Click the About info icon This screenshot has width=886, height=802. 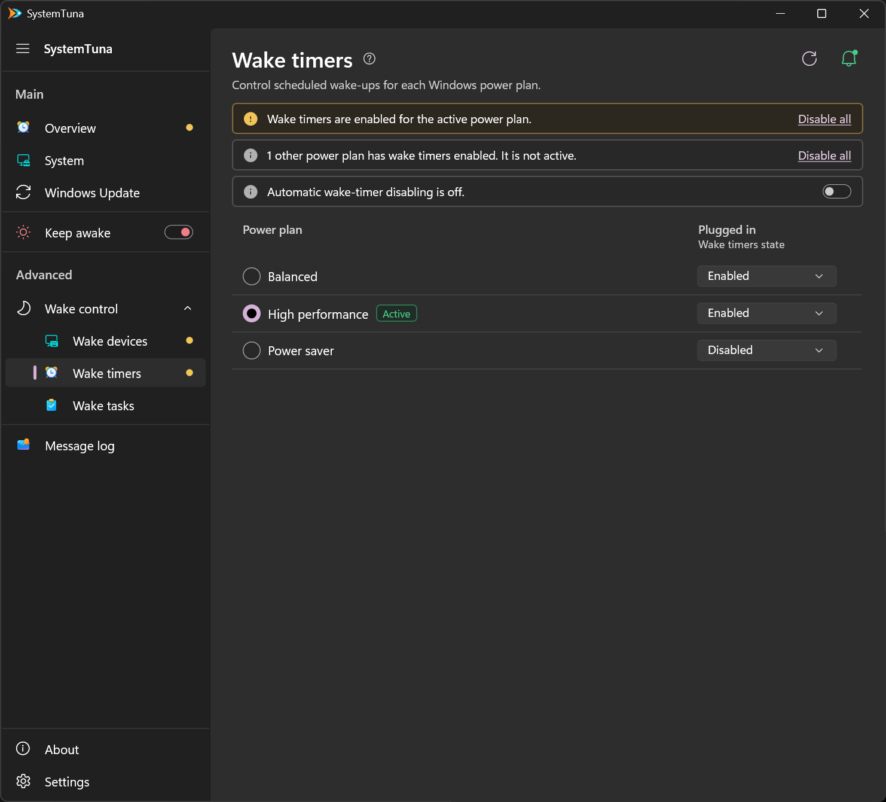23,748
